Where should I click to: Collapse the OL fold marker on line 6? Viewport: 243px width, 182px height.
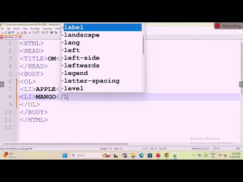pyautogui.click(x=19, y=82)
